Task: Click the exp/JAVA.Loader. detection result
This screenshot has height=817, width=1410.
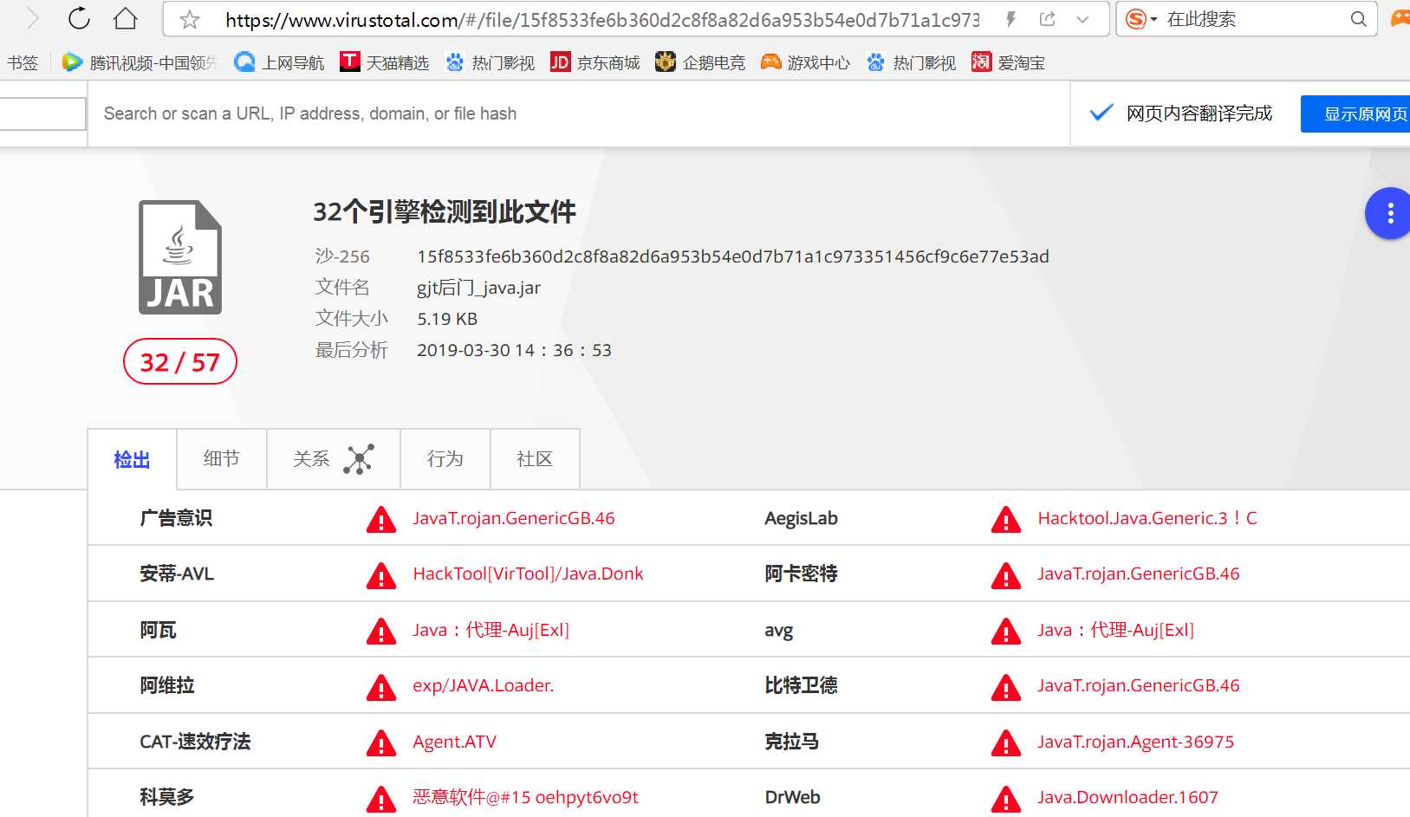Action: 483,685
